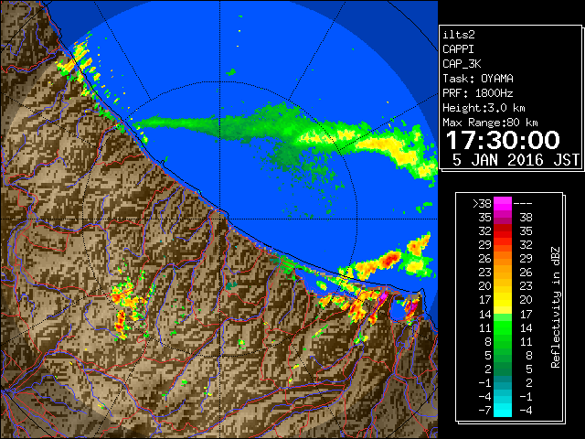Click the left-column '-1' legend value
The image size is (585, 439).
[x=484, y=382]
